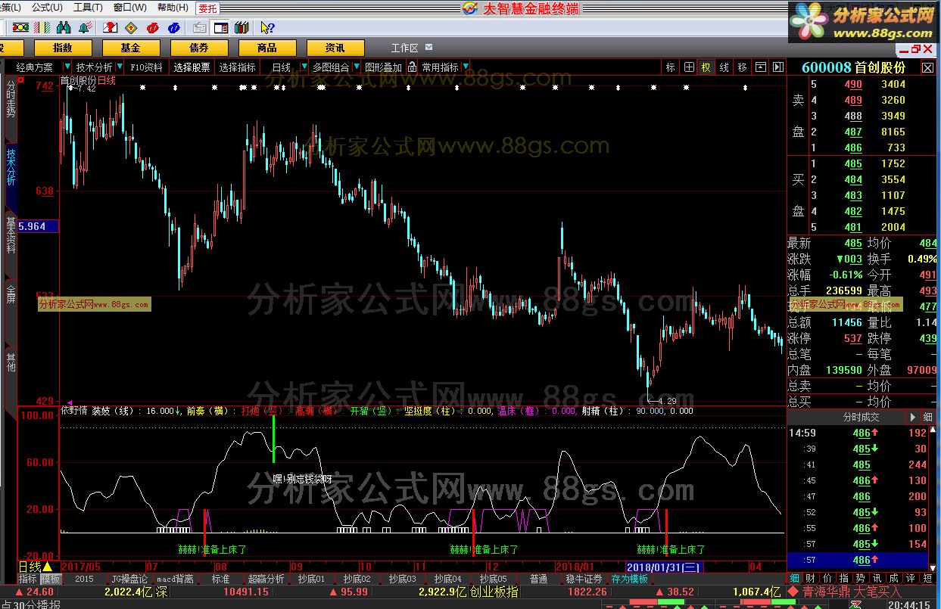Select the 指数 category button
The image size is (941, 609).
[62, 48]
